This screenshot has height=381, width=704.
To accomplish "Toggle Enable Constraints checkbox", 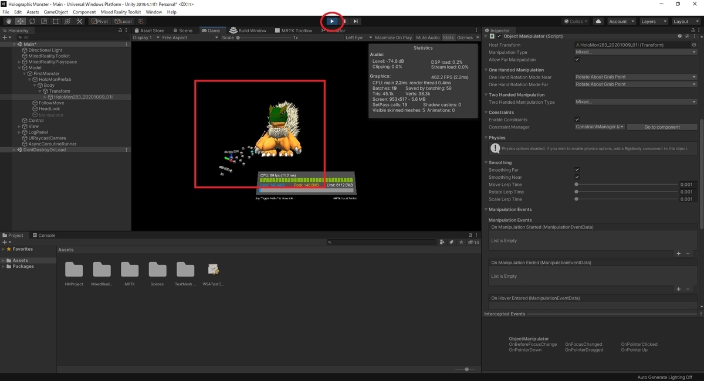I will tap(577, 120).
